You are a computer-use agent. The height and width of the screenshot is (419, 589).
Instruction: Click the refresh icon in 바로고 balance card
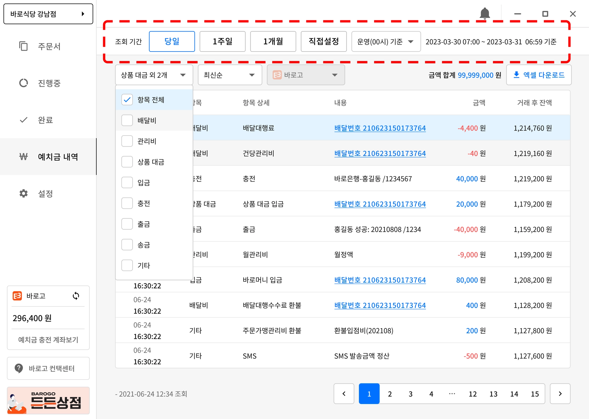tap(76, 296)
